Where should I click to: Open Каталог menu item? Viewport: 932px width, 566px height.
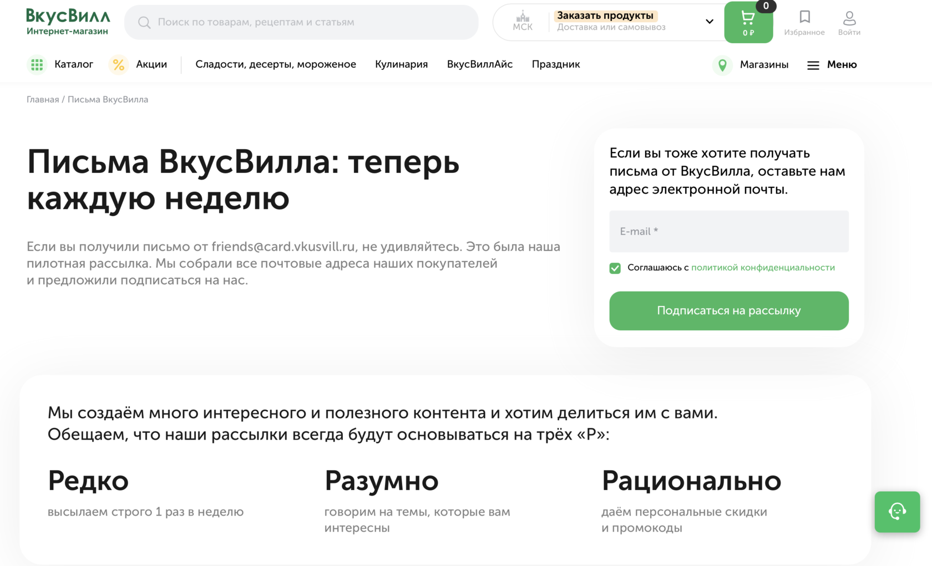click(74, 64)
